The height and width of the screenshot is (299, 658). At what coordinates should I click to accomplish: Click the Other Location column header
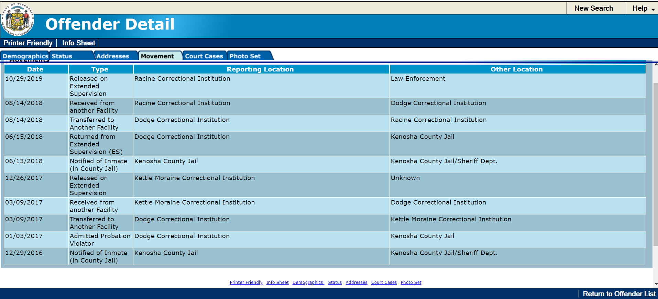pyautogui.click(x=518, y=69)
